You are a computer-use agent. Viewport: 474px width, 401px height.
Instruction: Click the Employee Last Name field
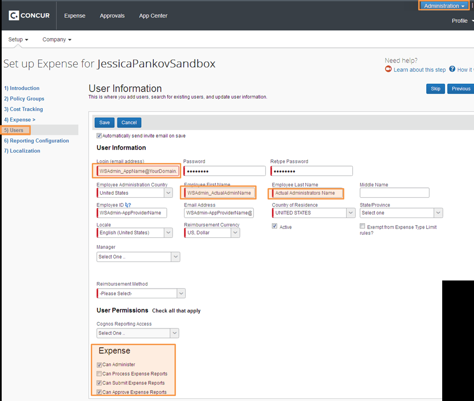click(x=307, y=193)
